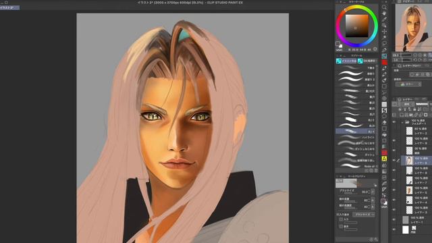Select the rectangle Figure tool icon

coord(384,86)
